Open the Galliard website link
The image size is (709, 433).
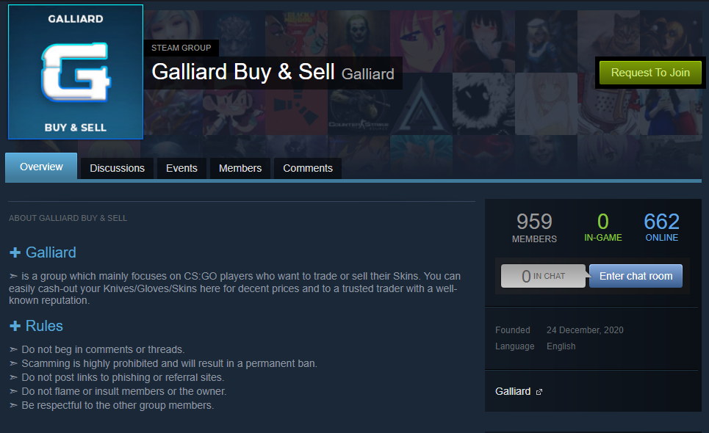513,391
